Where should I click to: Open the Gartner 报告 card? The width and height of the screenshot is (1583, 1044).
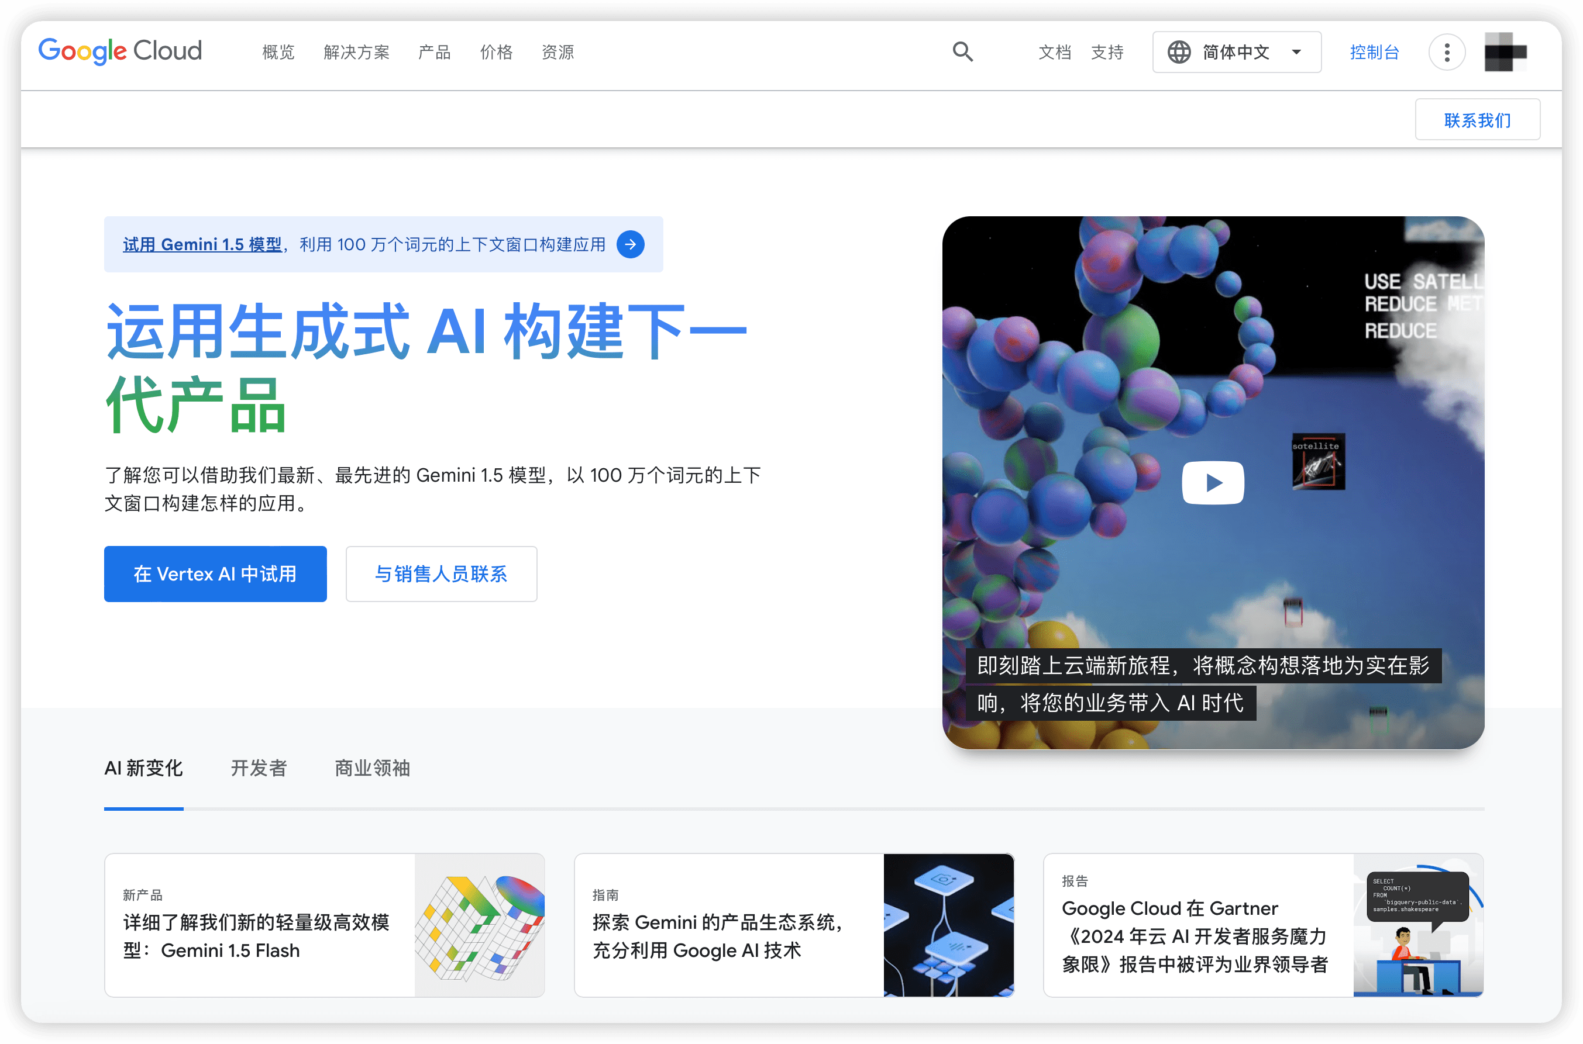tap(1195, 935)
